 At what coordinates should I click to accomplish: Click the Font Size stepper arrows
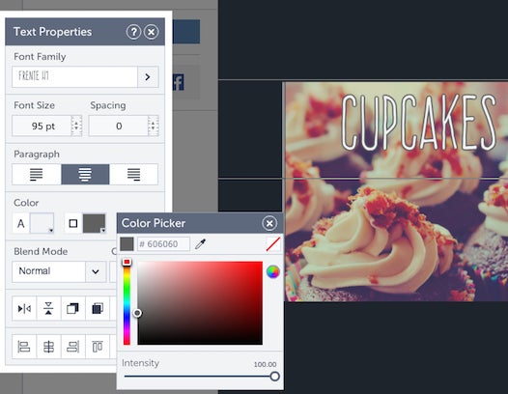coord(76,126)
